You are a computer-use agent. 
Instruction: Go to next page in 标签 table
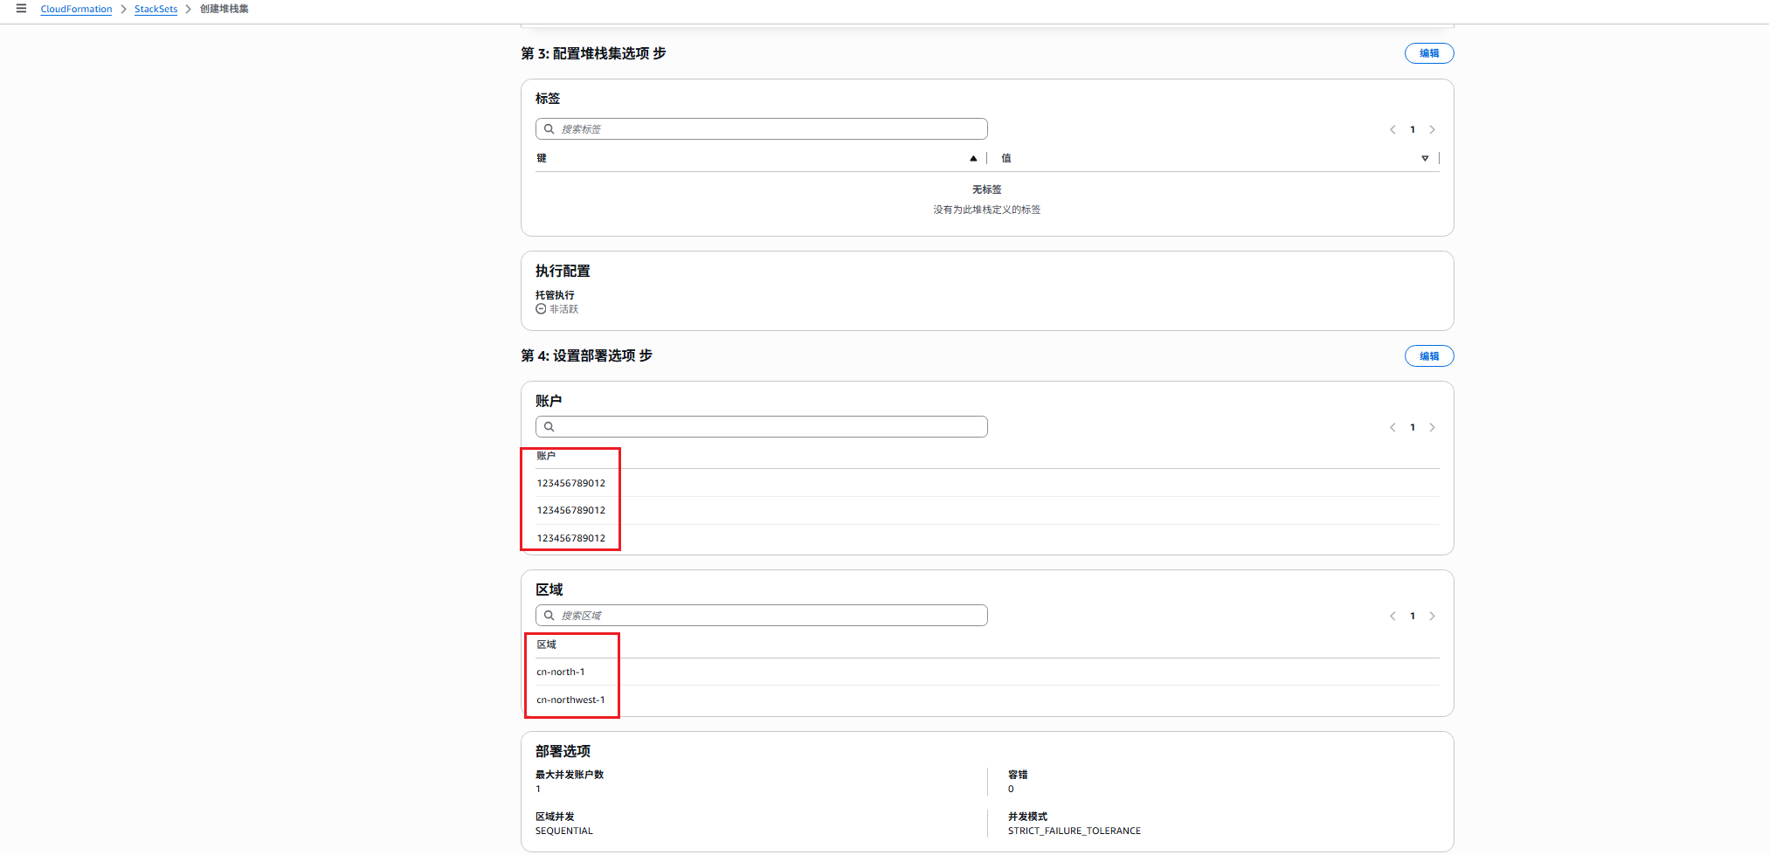coord(1432,130)
